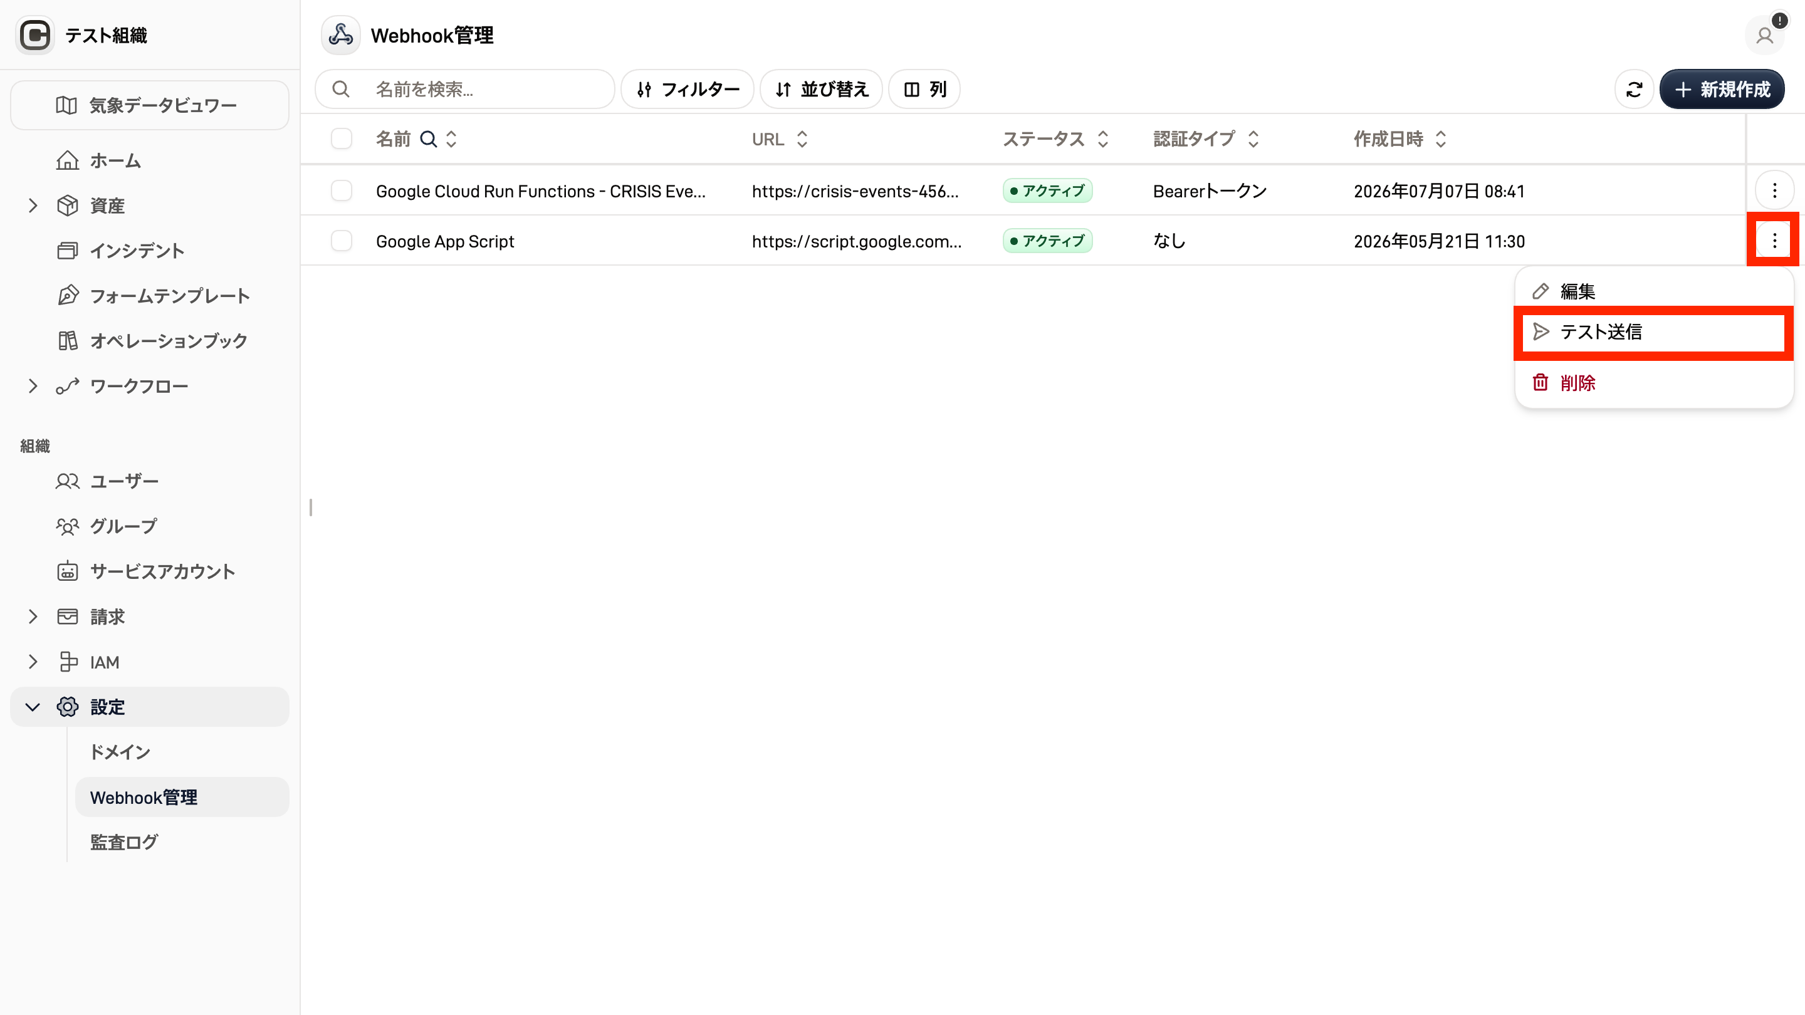Click the refresh icon button
Screen dimensions: 1805x1015
coord(1634,89)
